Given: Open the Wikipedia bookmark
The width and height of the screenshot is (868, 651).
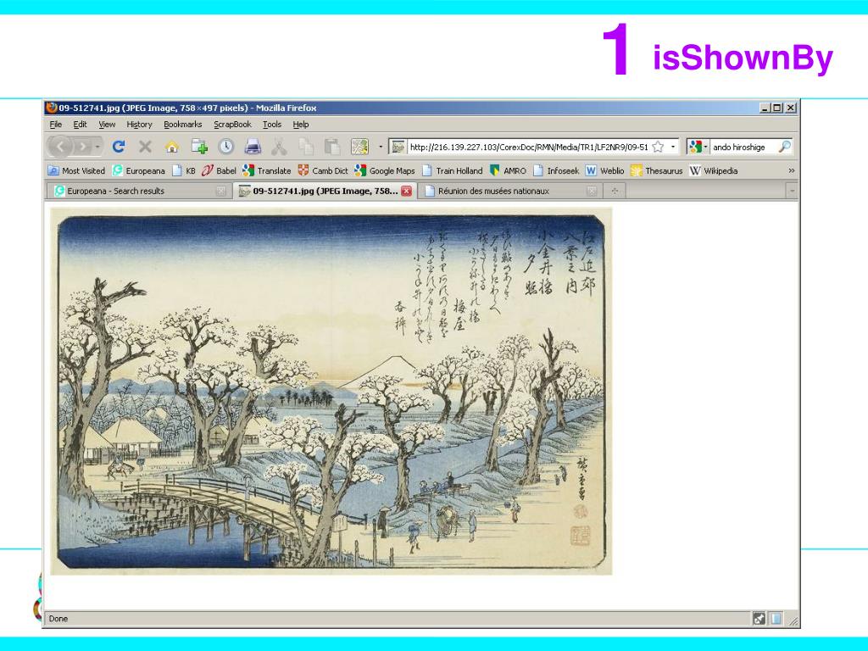Looking at the screenshot, I should 714,170.
